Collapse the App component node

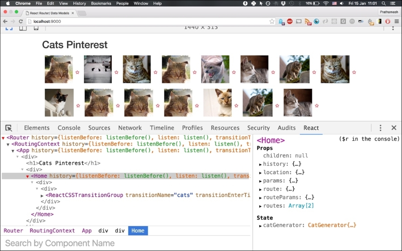[13, 151]
